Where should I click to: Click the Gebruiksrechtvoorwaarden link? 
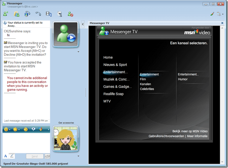click(x=166, y=136)
